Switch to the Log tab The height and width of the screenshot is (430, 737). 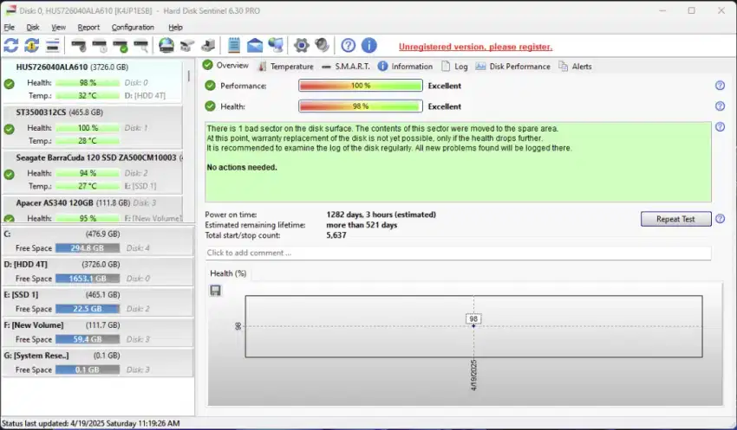point(454,66)
